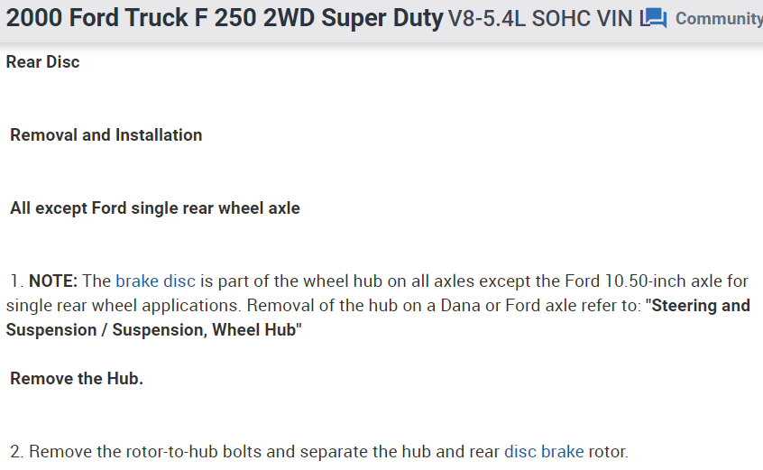Click bold "Steering and Suspension" reference text
This screenshot has height=470, width=763.
coord(701,305)
